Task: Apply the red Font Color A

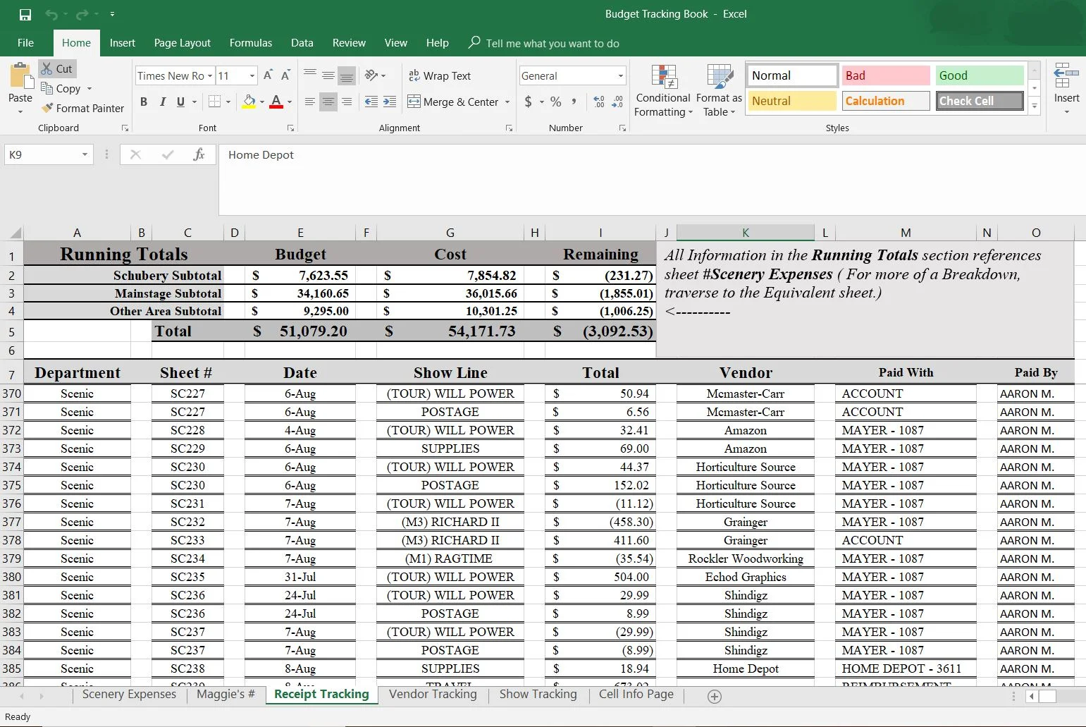Action: pyautogui.click(x=276, y=102)
